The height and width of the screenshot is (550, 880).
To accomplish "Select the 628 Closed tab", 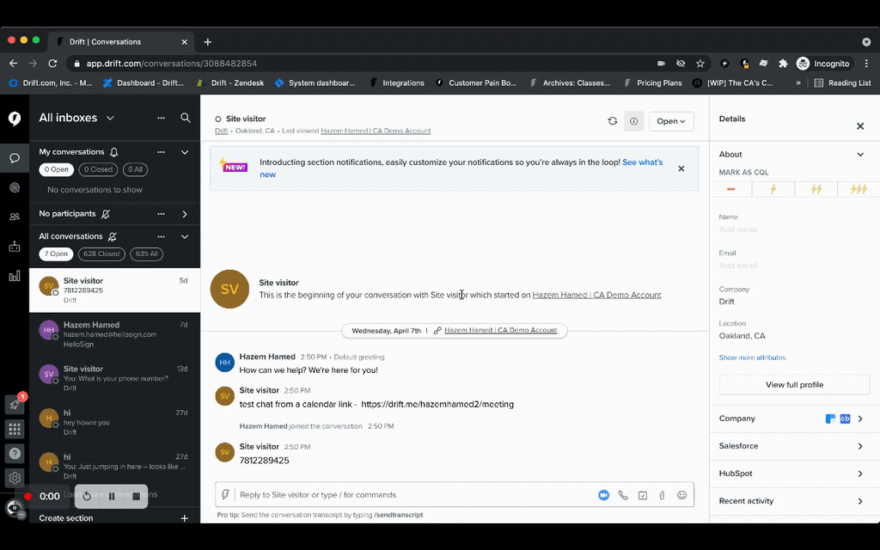I will (101, 254).
